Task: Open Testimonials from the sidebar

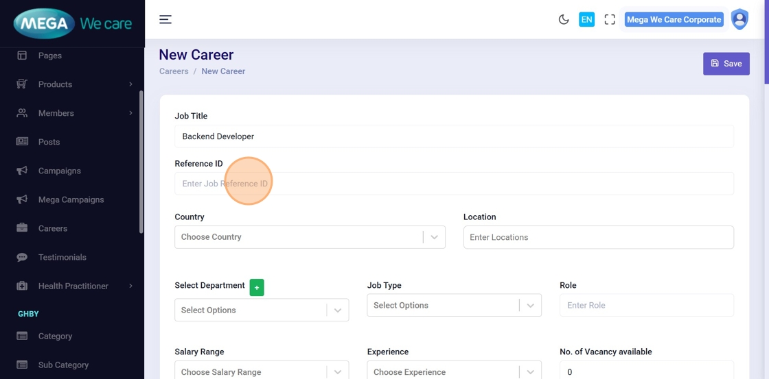Action: [x=62, y=257]
